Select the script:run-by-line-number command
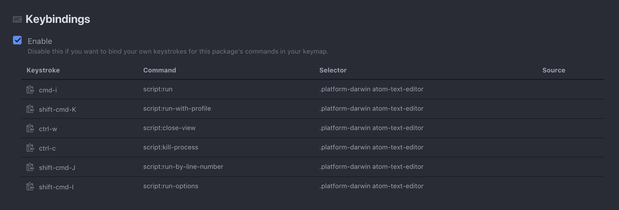This screenshot has width=619, height=210. tap(183, 167)
